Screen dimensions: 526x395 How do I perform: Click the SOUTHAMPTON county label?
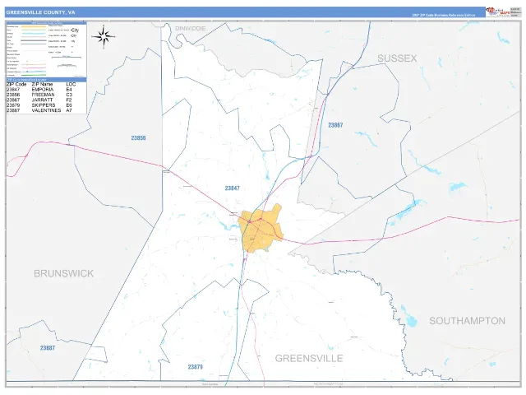(x=468, y=321)
